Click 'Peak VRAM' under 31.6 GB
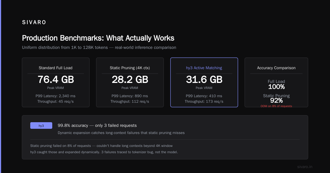 click(204, 88)
